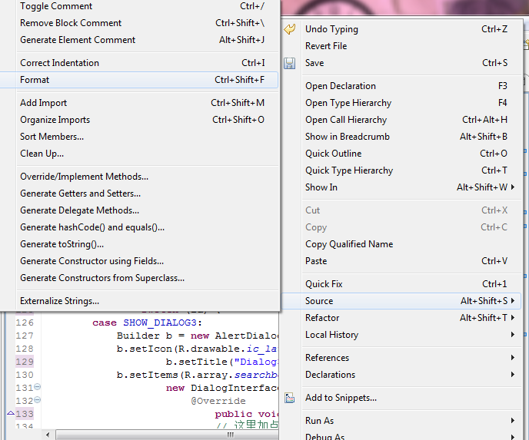This screenshot has width=529, height=440.
Task: Expand the Source submenu arrow
Action: click(x=513, y=300)
